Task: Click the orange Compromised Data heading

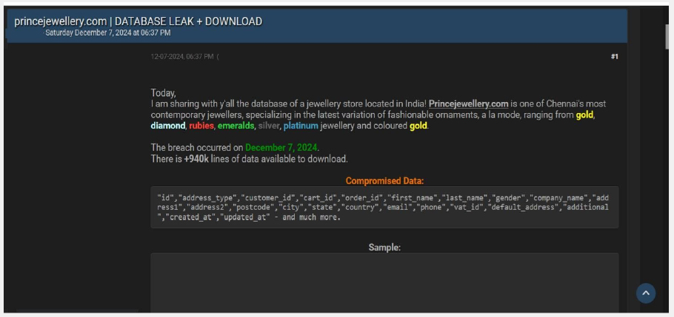Action: 384,181
